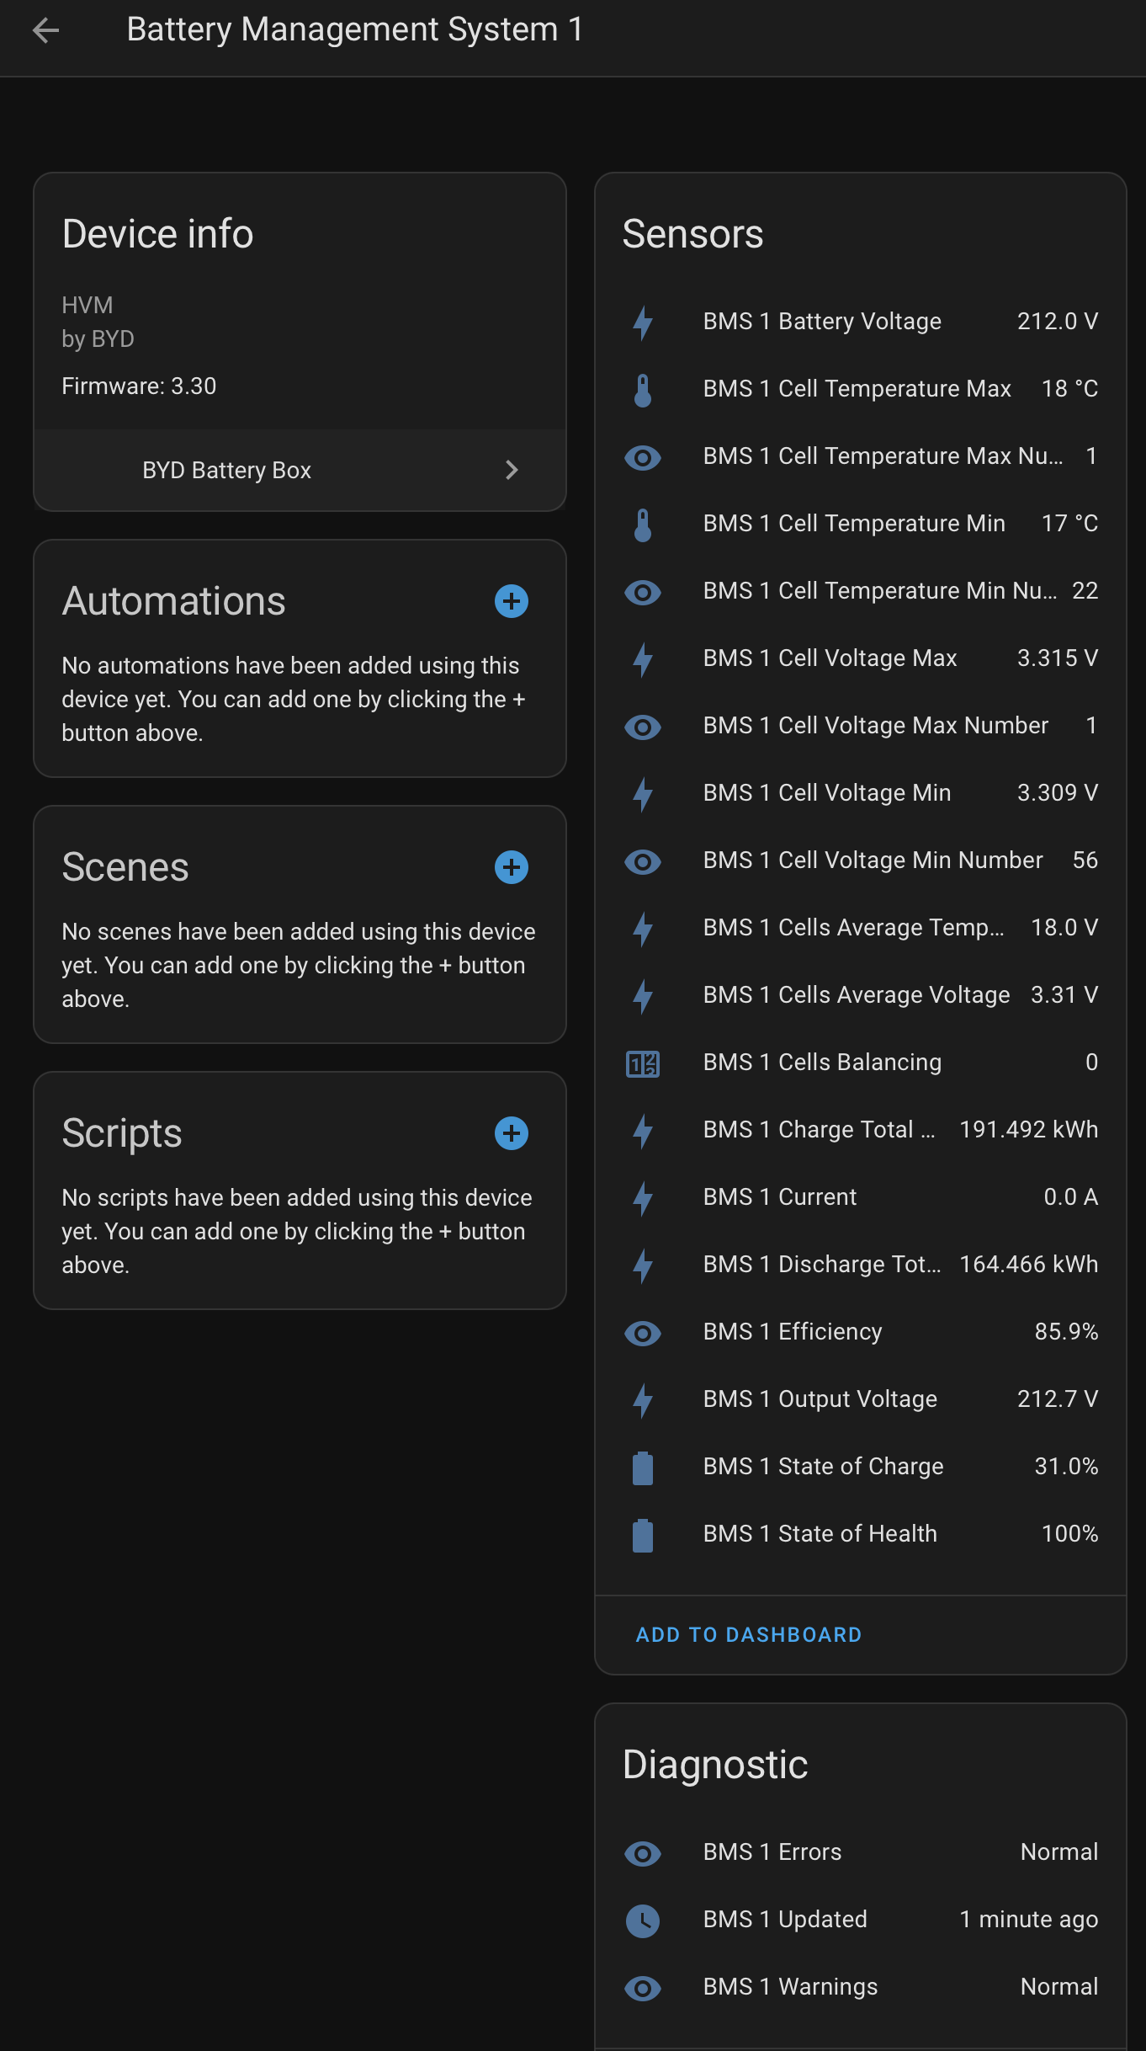Click the Battery Voltage lightning bolt icon
Image resolution: width=1146 pixels, height=2051 pixels.
coord(643,322)
